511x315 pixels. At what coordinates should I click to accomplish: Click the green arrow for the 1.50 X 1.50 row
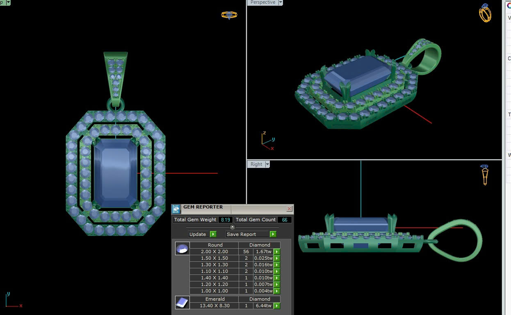tap(277, 258)
